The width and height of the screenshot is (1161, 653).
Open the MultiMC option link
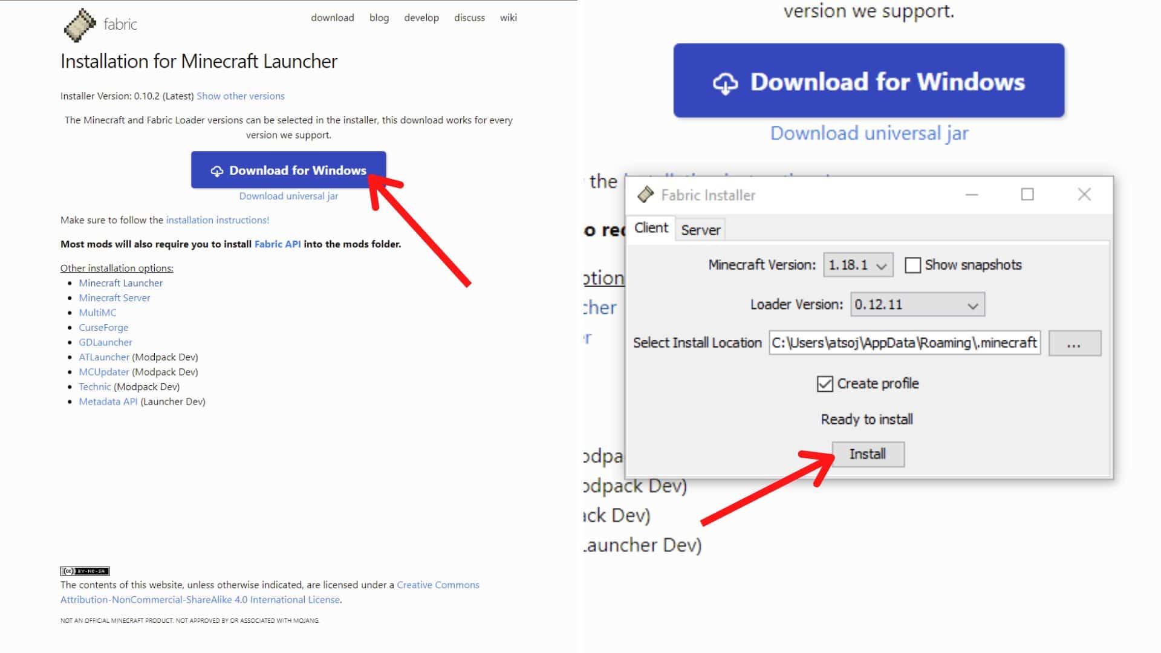pyautogui.click(x=97, y=313)
